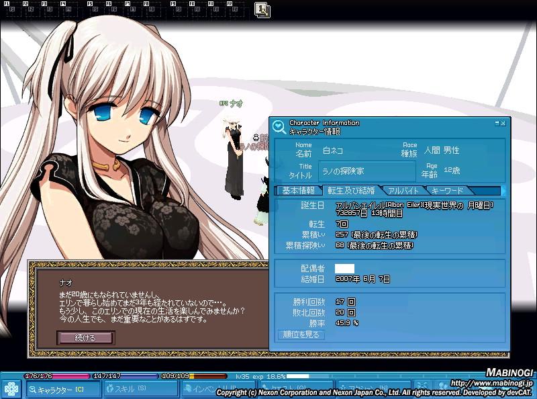Image resolution: width=537 pixels, height=399 pixels.
Task: Switch to the キーワード tab
Action: [447, 191]
